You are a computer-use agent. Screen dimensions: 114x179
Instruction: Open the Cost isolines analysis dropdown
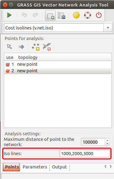coord(108,28)
